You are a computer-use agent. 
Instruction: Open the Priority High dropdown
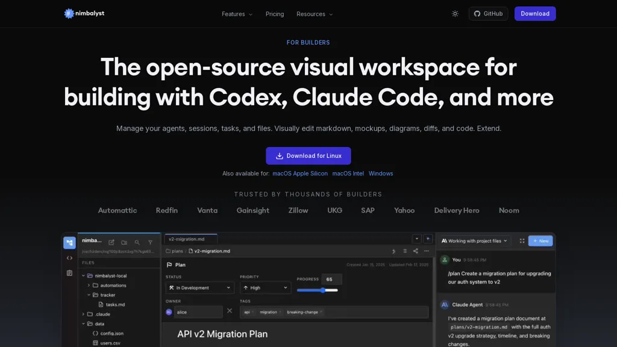tap(265, 287)
